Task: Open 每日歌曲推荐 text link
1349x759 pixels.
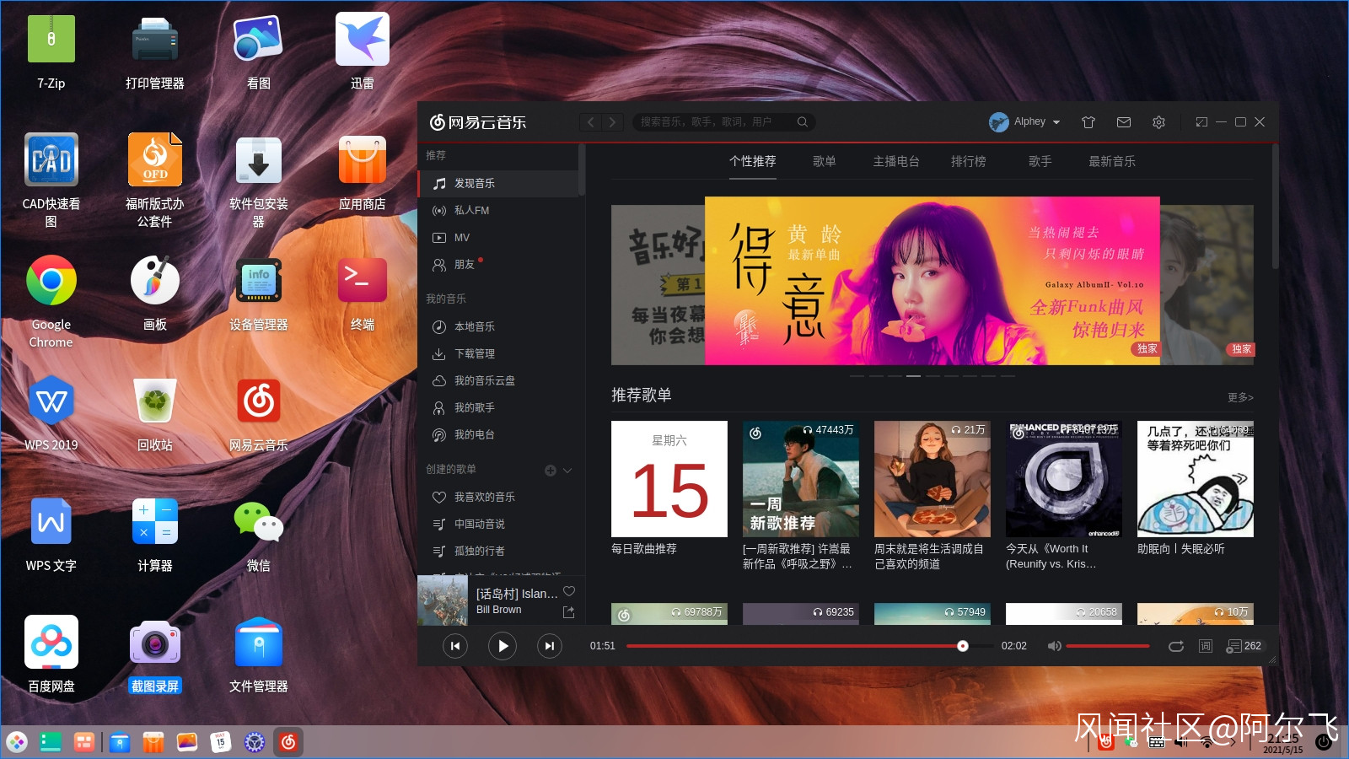Action: tap(644, 549)
